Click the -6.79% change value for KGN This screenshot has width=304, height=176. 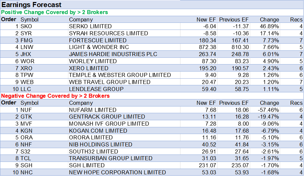click(x=269, y=131)
